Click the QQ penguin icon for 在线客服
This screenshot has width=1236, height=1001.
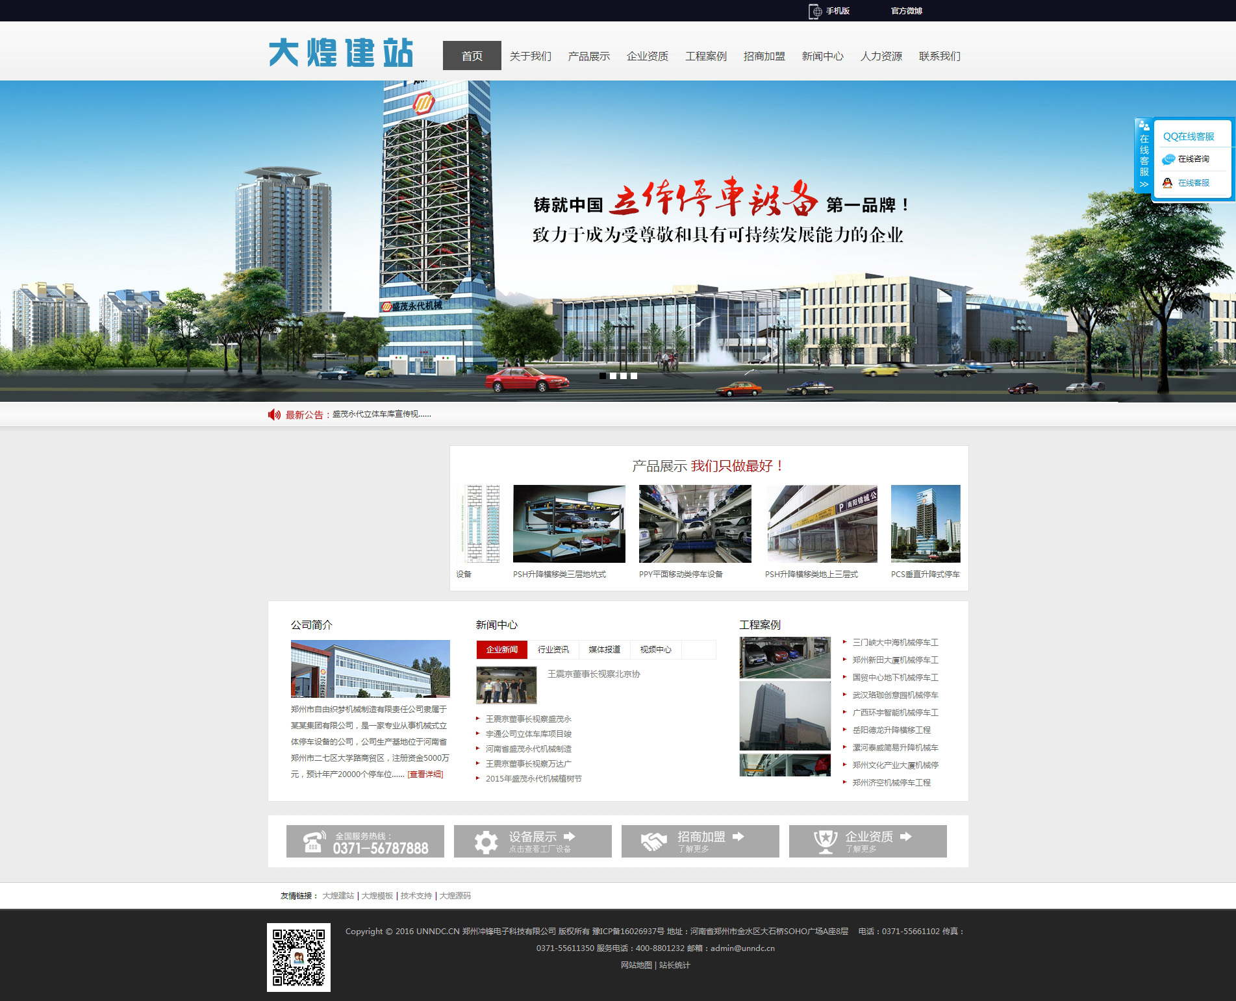click(x=1167, y=183)
